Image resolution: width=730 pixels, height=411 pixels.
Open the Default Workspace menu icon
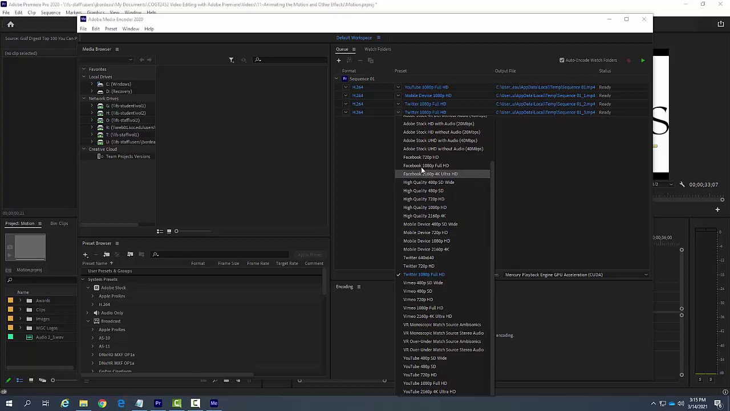coord(378,38)
